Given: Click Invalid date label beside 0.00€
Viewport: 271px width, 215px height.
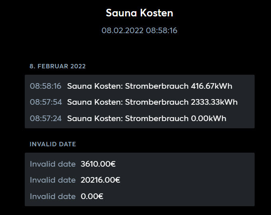Looking at the screenshot, I should (53, 196).
